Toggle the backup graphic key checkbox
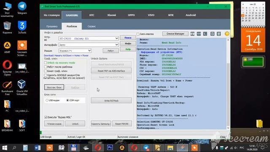 coord(46,71)
